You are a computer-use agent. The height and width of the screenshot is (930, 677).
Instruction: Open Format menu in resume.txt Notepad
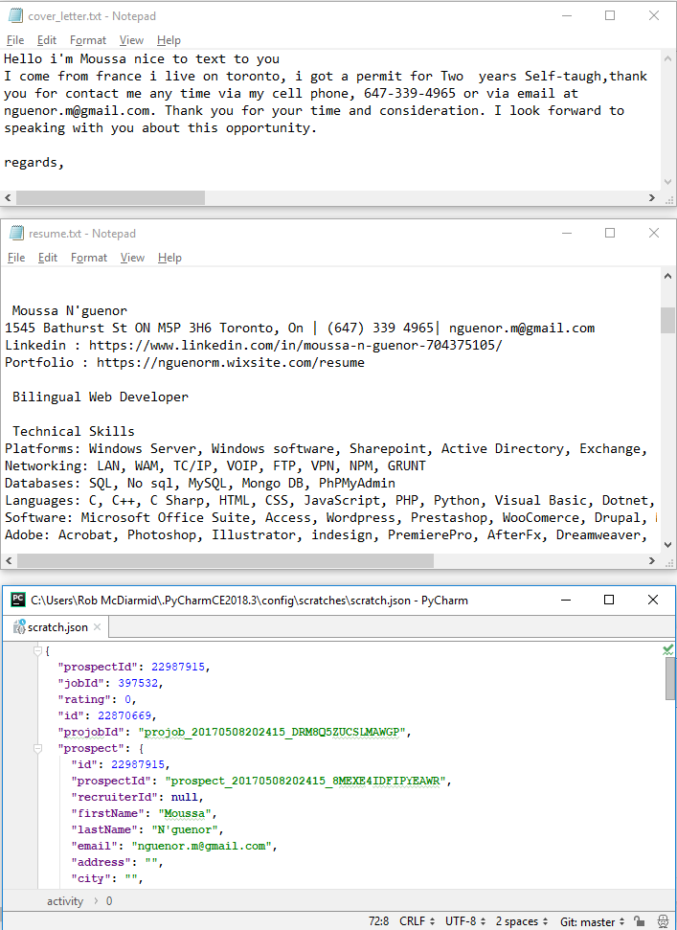point(89,258)
